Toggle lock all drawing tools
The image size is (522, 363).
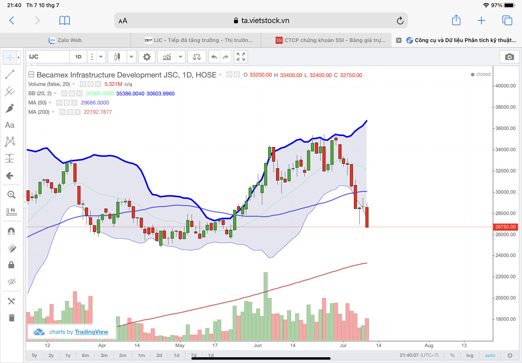click(12, 265)
